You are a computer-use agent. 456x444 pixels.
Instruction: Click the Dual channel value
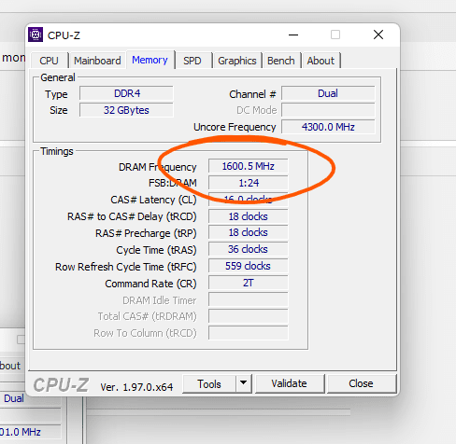point(328,93)
